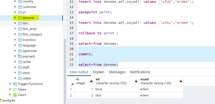This screenshot has width=215, height=104.
Task: Expand the veliler table node
Action: coord(15,78)
